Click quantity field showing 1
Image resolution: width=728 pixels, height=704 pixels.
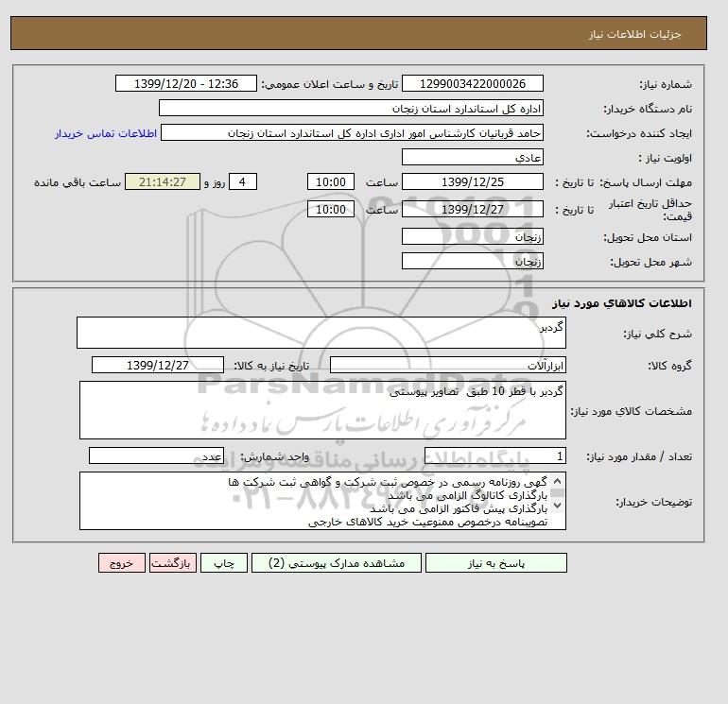pyautogui.click(x=494, y=456)
